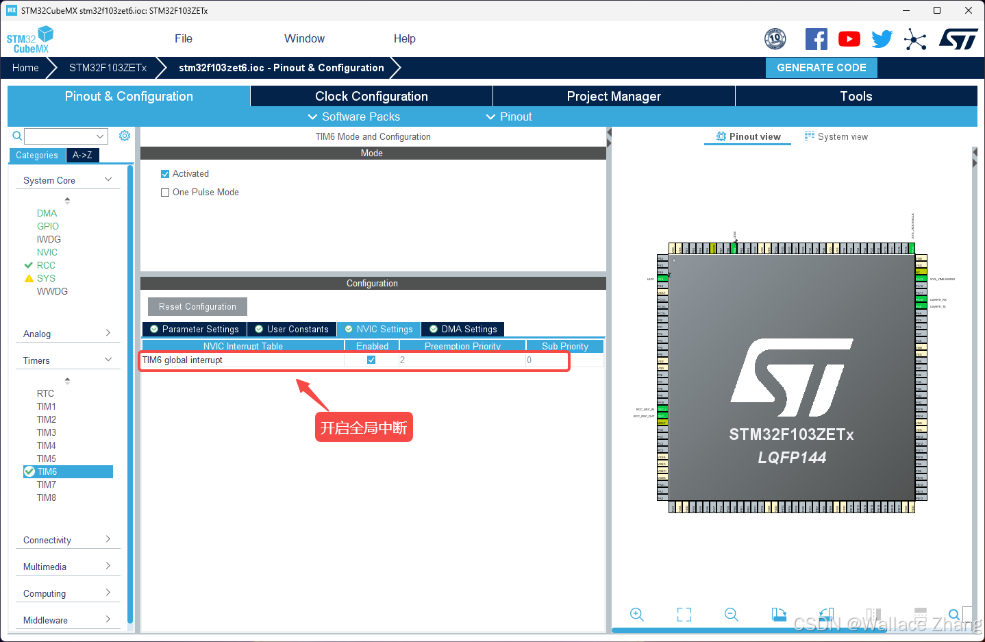985x642 pixels.
Task: Open the gear settings icon in categories panel
Action: [x=125, y=136]
